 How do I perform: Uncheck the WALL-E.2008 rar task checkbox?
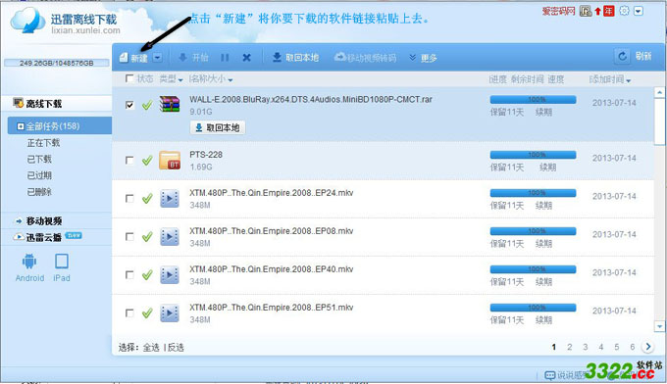coord(129,105)
